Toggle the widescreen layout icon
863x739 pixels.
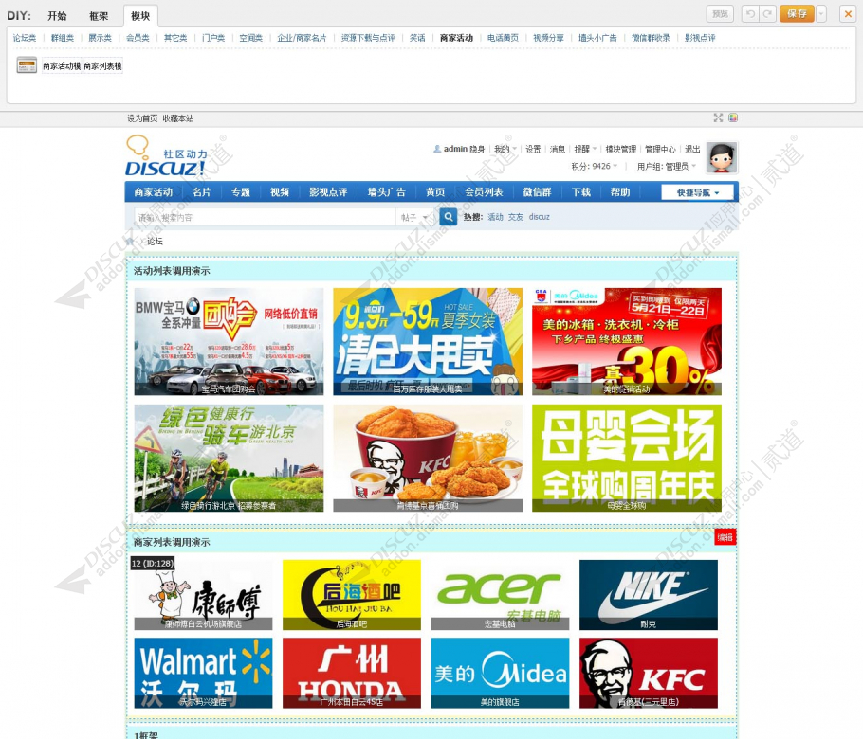click(x=718, y=117)
